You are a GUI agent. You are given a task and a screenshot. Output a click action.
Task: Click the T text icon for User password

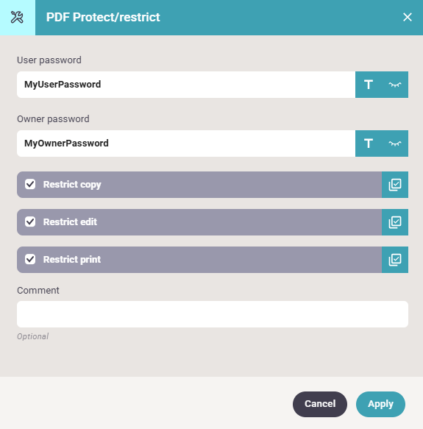pyautogui.click(x=369, y=85)
